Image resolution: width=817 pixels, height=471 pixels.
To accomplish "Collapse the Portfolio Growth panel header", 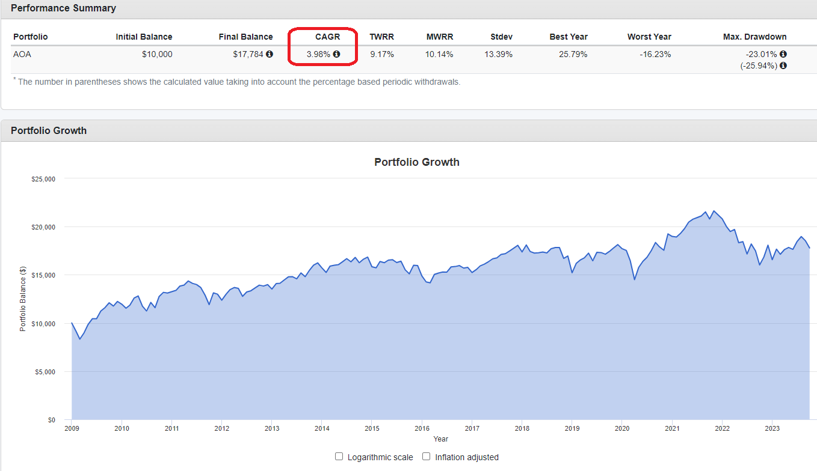I will click(49, 130).
